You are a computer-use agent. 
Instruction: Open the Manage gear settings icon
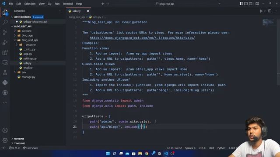pyautogui.click(x=5, y=140)
